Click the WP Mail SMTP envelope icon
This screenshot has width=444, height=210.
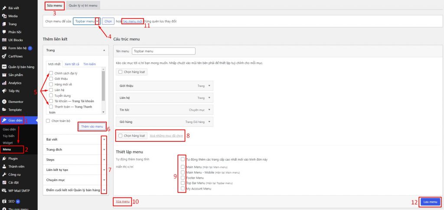pyautogui.click(x=4, y=191)
